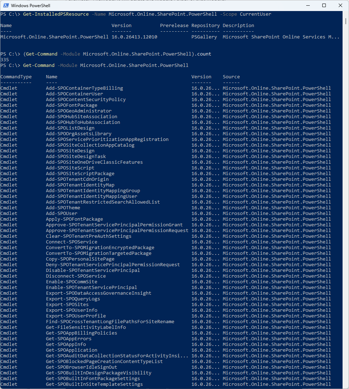Select Add-SPOTenantIdentityMappingGroup cmdlet name

tap(93, 191)
